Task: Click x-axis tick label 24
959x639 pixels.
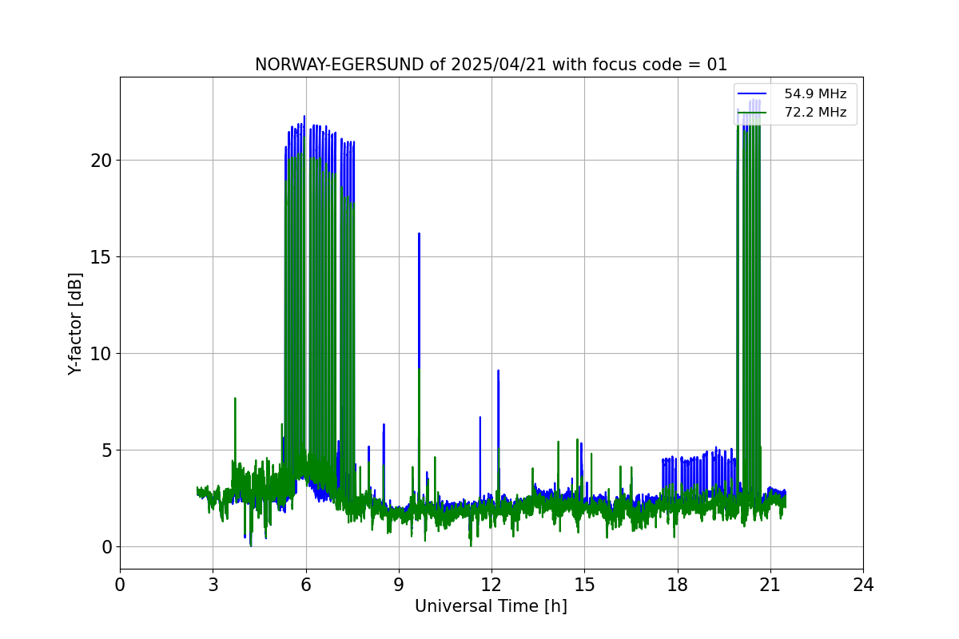Action: (863, 585)
